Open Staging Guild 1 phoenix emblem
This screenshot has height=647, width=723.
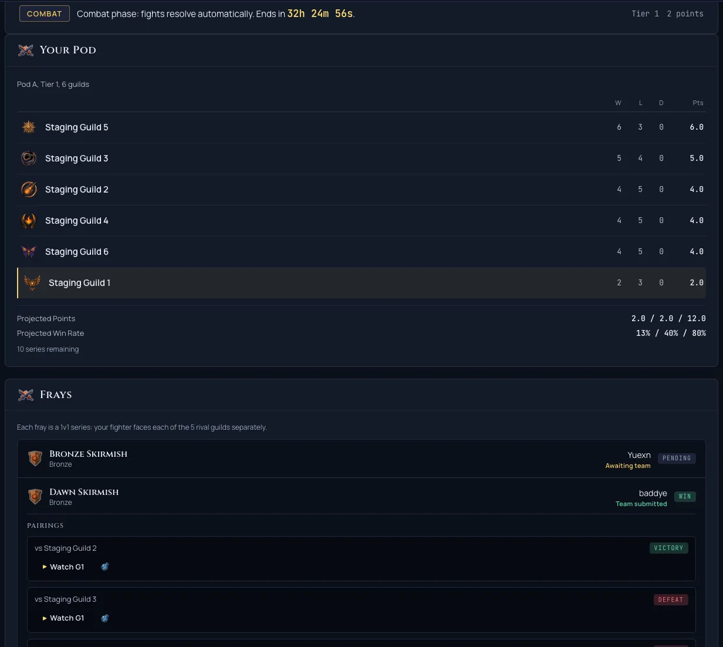pos(32,282)
